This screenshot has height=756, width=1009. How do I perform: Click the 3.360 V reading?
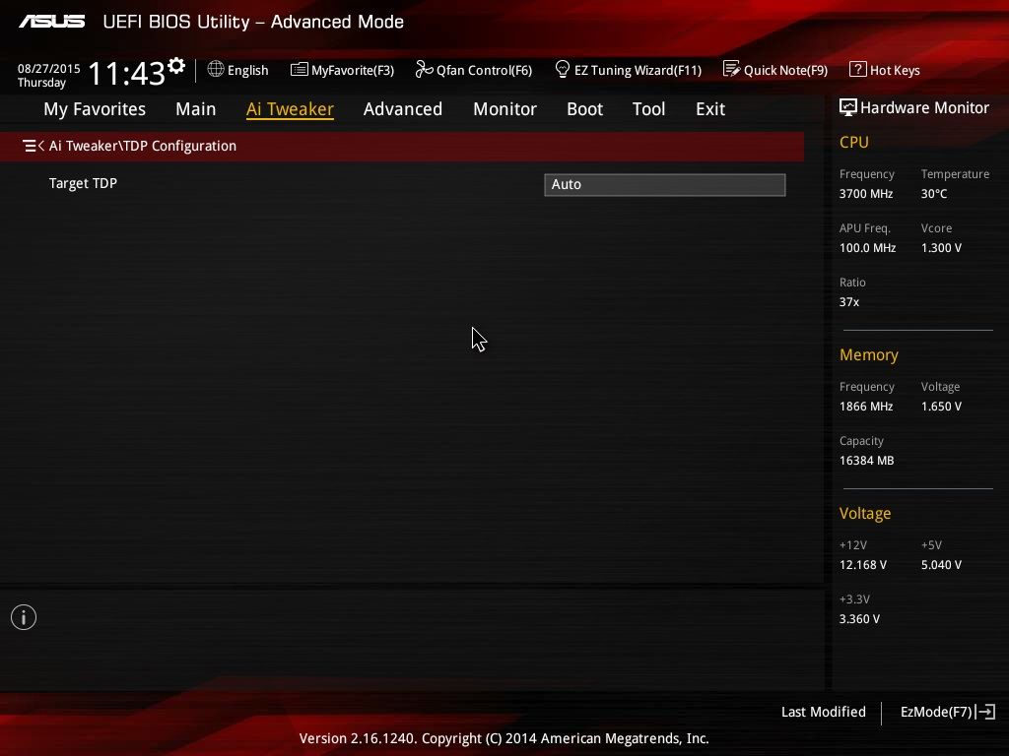coord(859,618)
